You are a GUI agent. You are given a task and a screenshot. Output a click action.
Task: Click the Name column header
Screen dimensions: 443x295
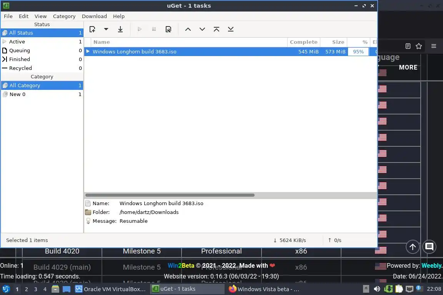(189, 42)
